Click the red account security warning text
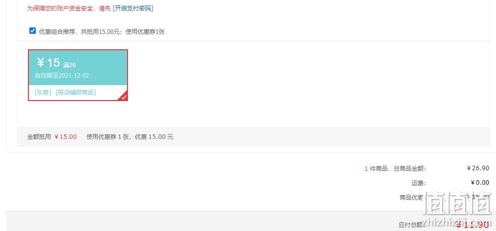Viewport: 496px width, 231px height. click(69, 8)
